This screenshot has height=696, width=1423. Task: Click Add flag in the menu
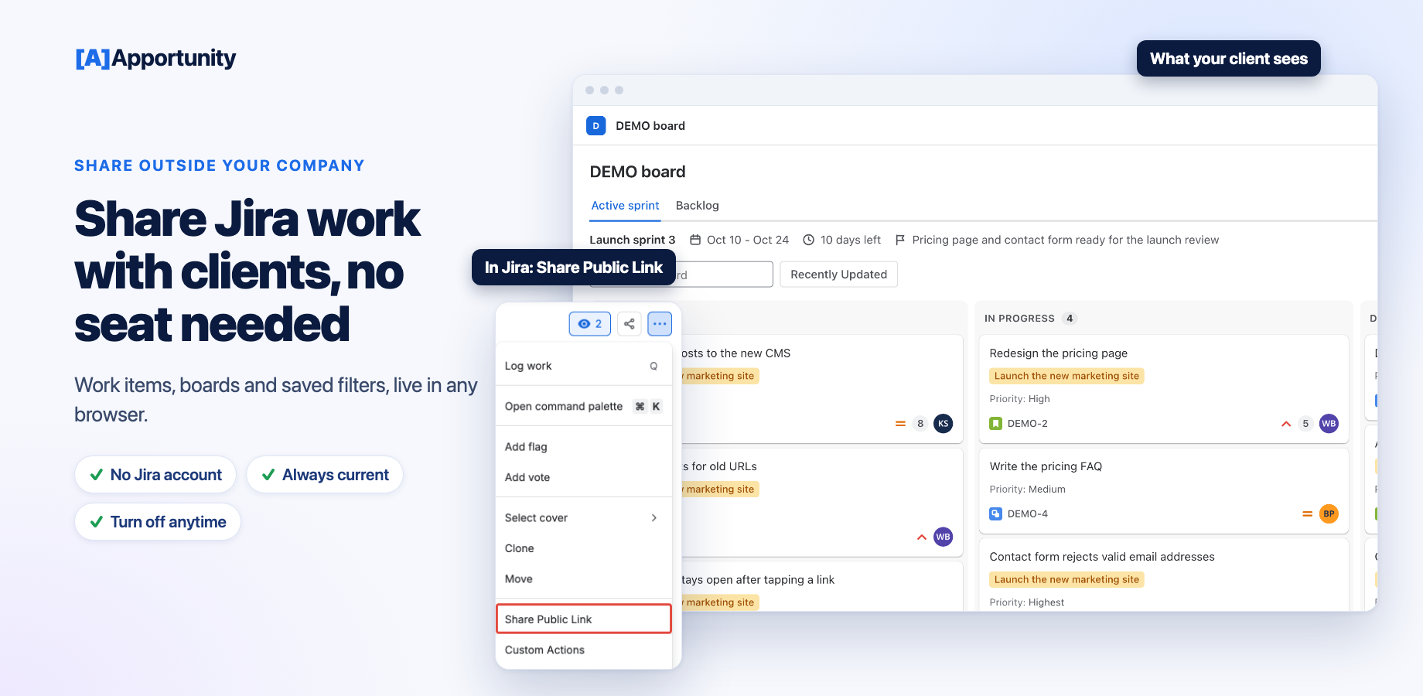(584, 447)
